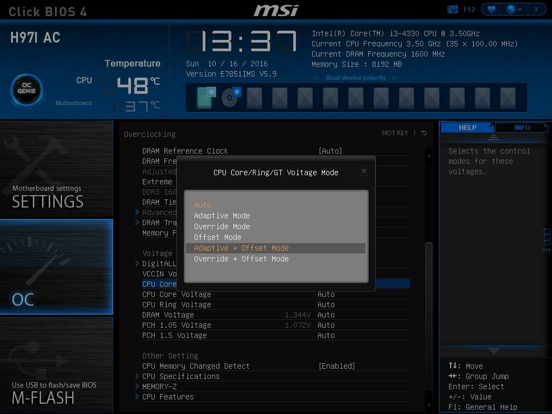Click the 13:37 system clock display

(241, 42)
